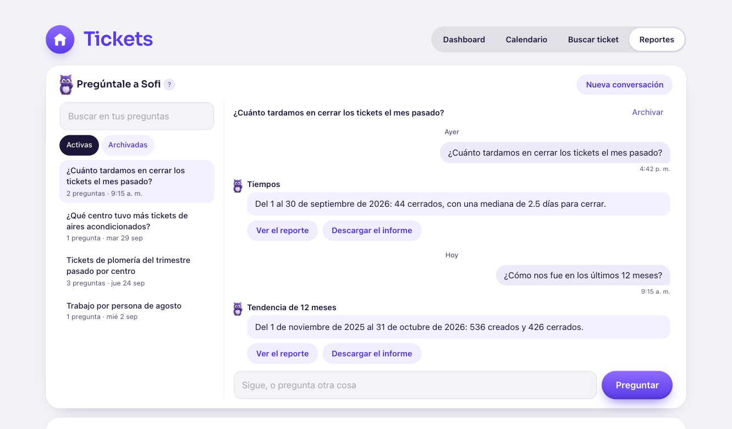This screenshot has height=429, width=732.
Task: Open Trabajo por persona de agosto conversation
Action: (x=137, y=311)
